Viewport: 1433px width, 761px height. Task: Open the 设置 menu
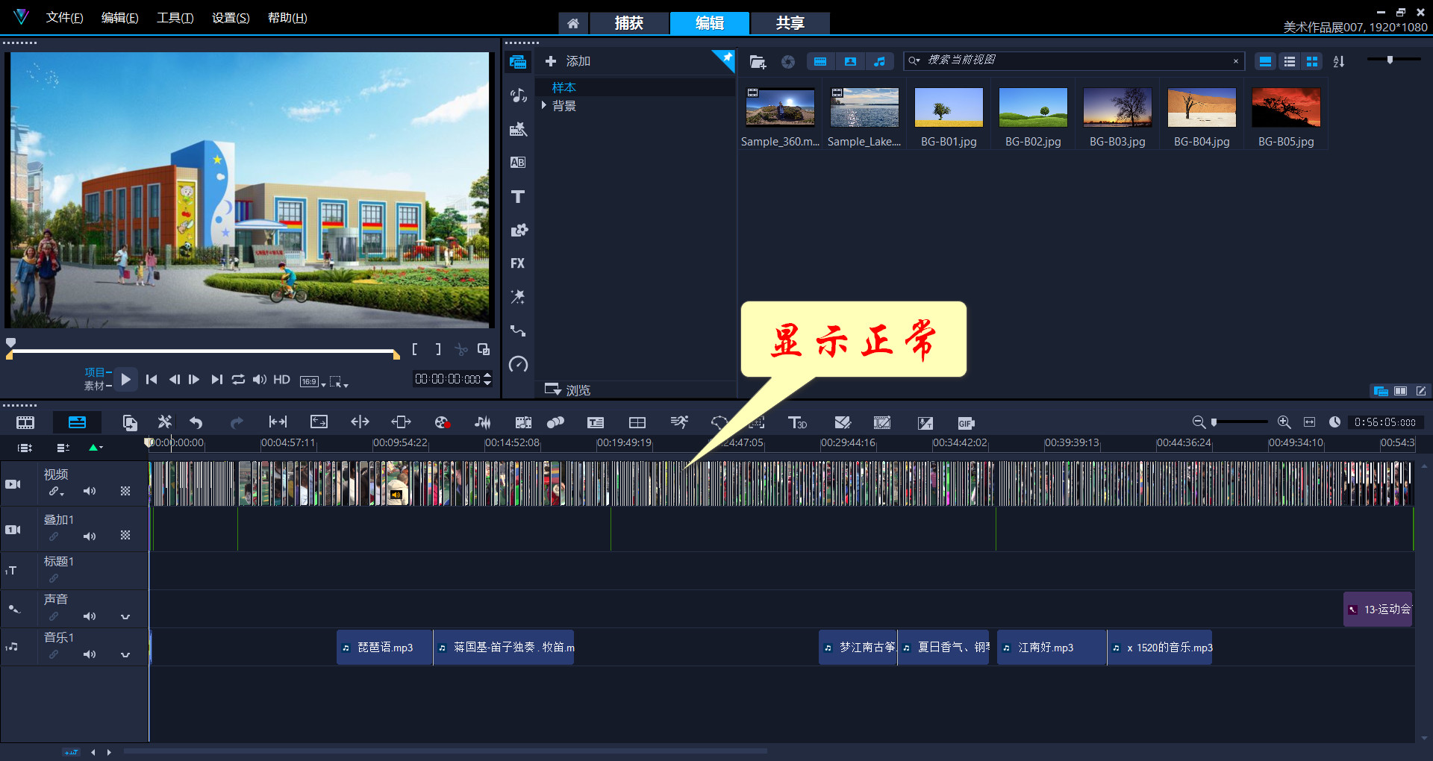231,18
